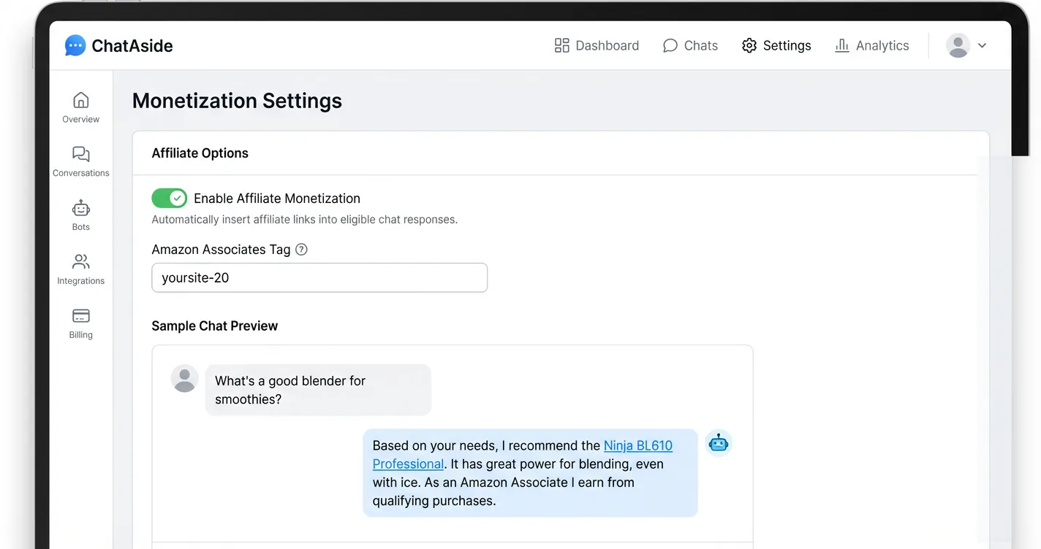Click the ChatAside logo icon
This screenshot has width=1041, height=549.
point(74,45)
